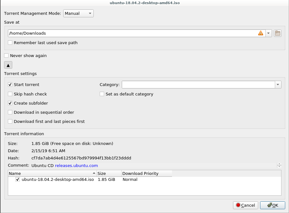
Task: Expand the save path history dropdown arrow
Action: coord(269,33)
